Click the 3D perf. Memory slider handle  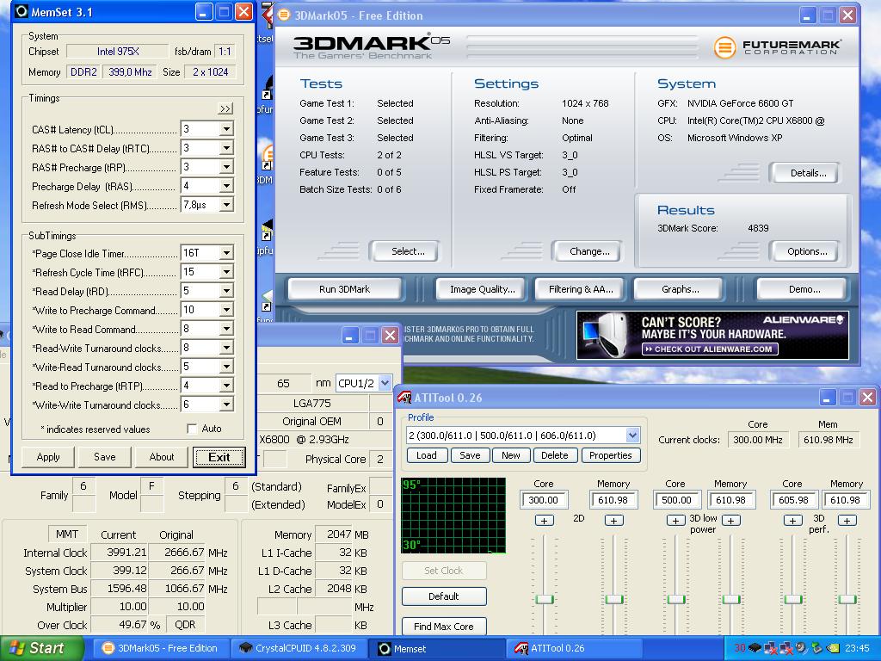tap(847, 599)
